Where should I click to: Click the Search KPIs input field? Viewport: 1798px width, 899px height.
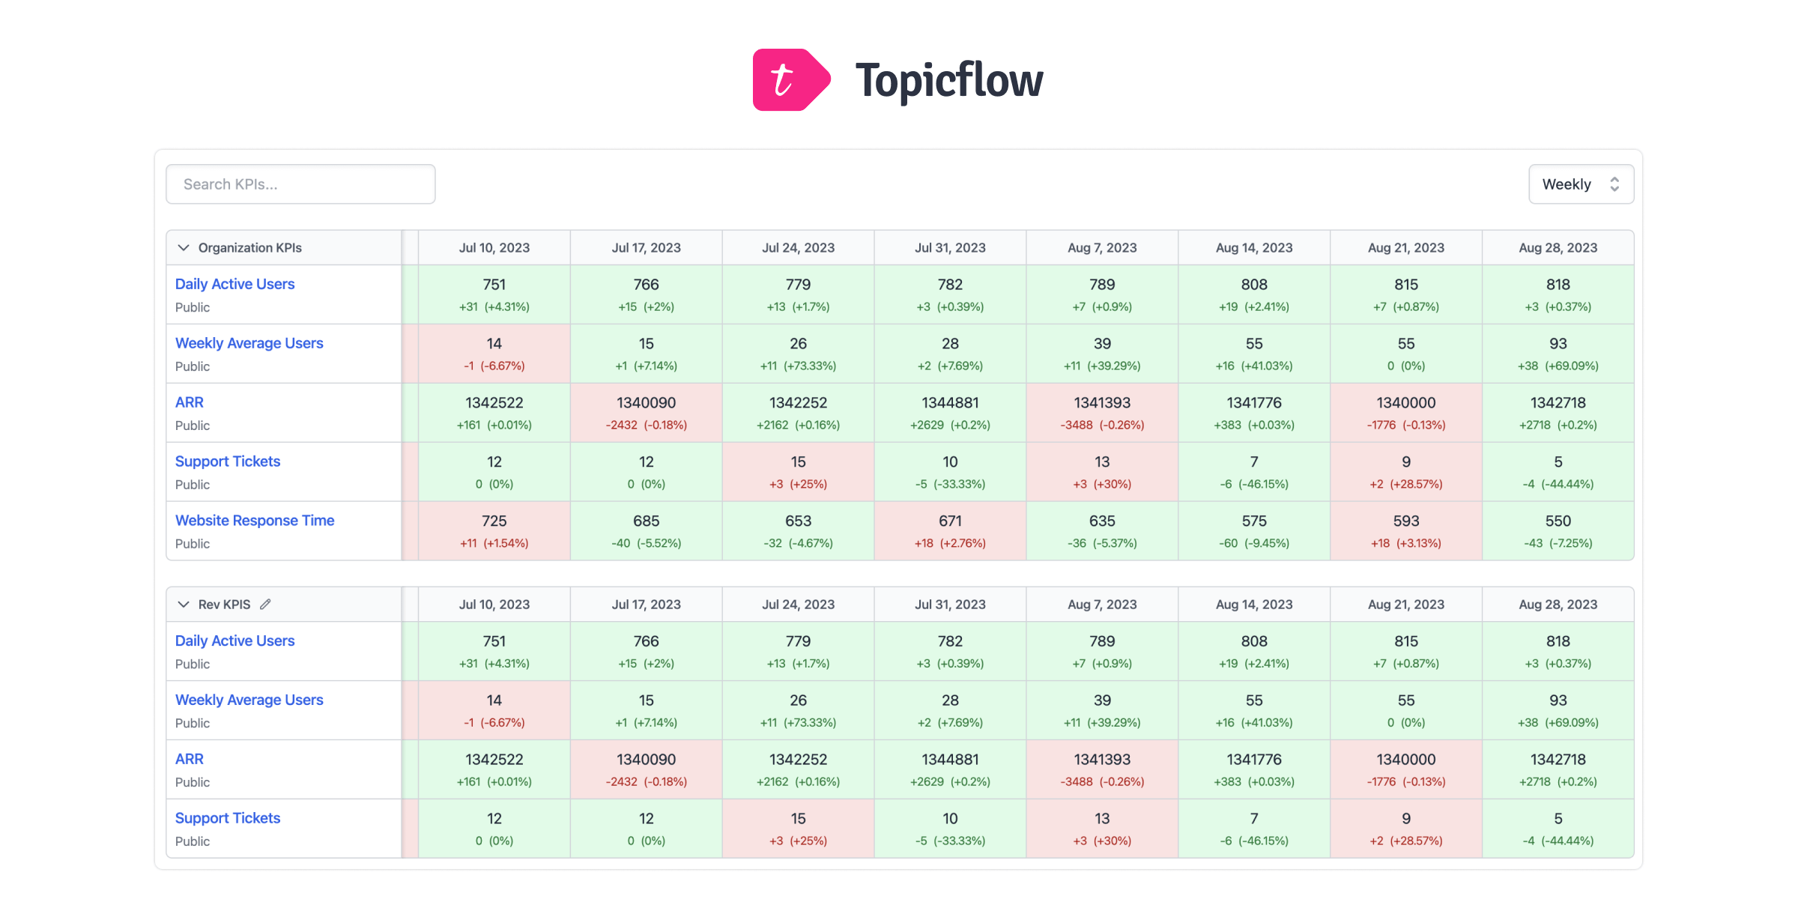(x=300, y=184)
